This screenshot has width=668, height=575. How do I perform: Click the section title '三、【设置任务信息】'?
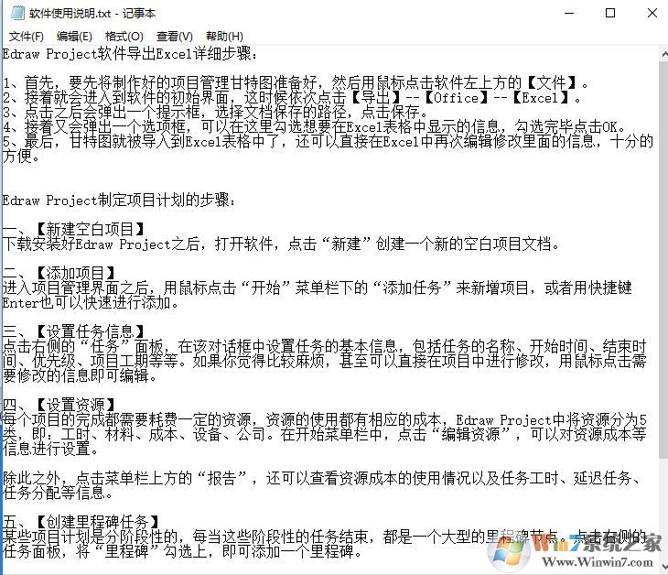coord(74,331)
